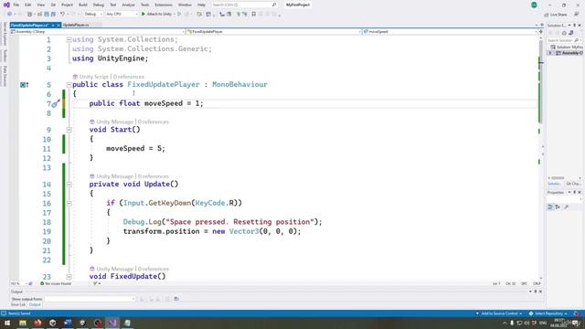Click the Visual Studio logo icon
Viewport: 585px width, 329px height.
(x=6, y=5)
